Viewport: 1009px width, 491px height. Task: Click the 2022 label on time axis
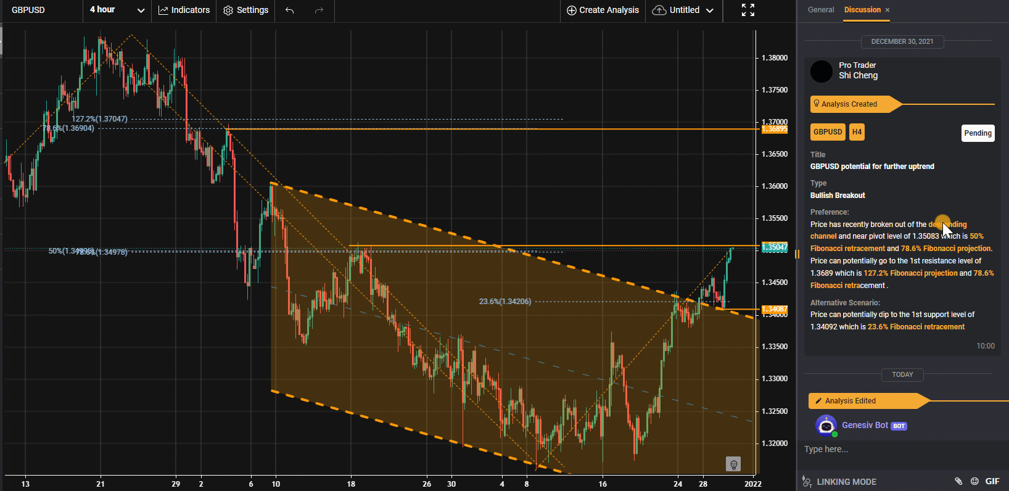pyautogui.click(x=753, y=484)
